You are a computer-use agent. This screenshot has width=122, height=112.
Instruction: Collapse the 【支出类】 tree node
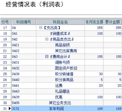tap(41, 28)
